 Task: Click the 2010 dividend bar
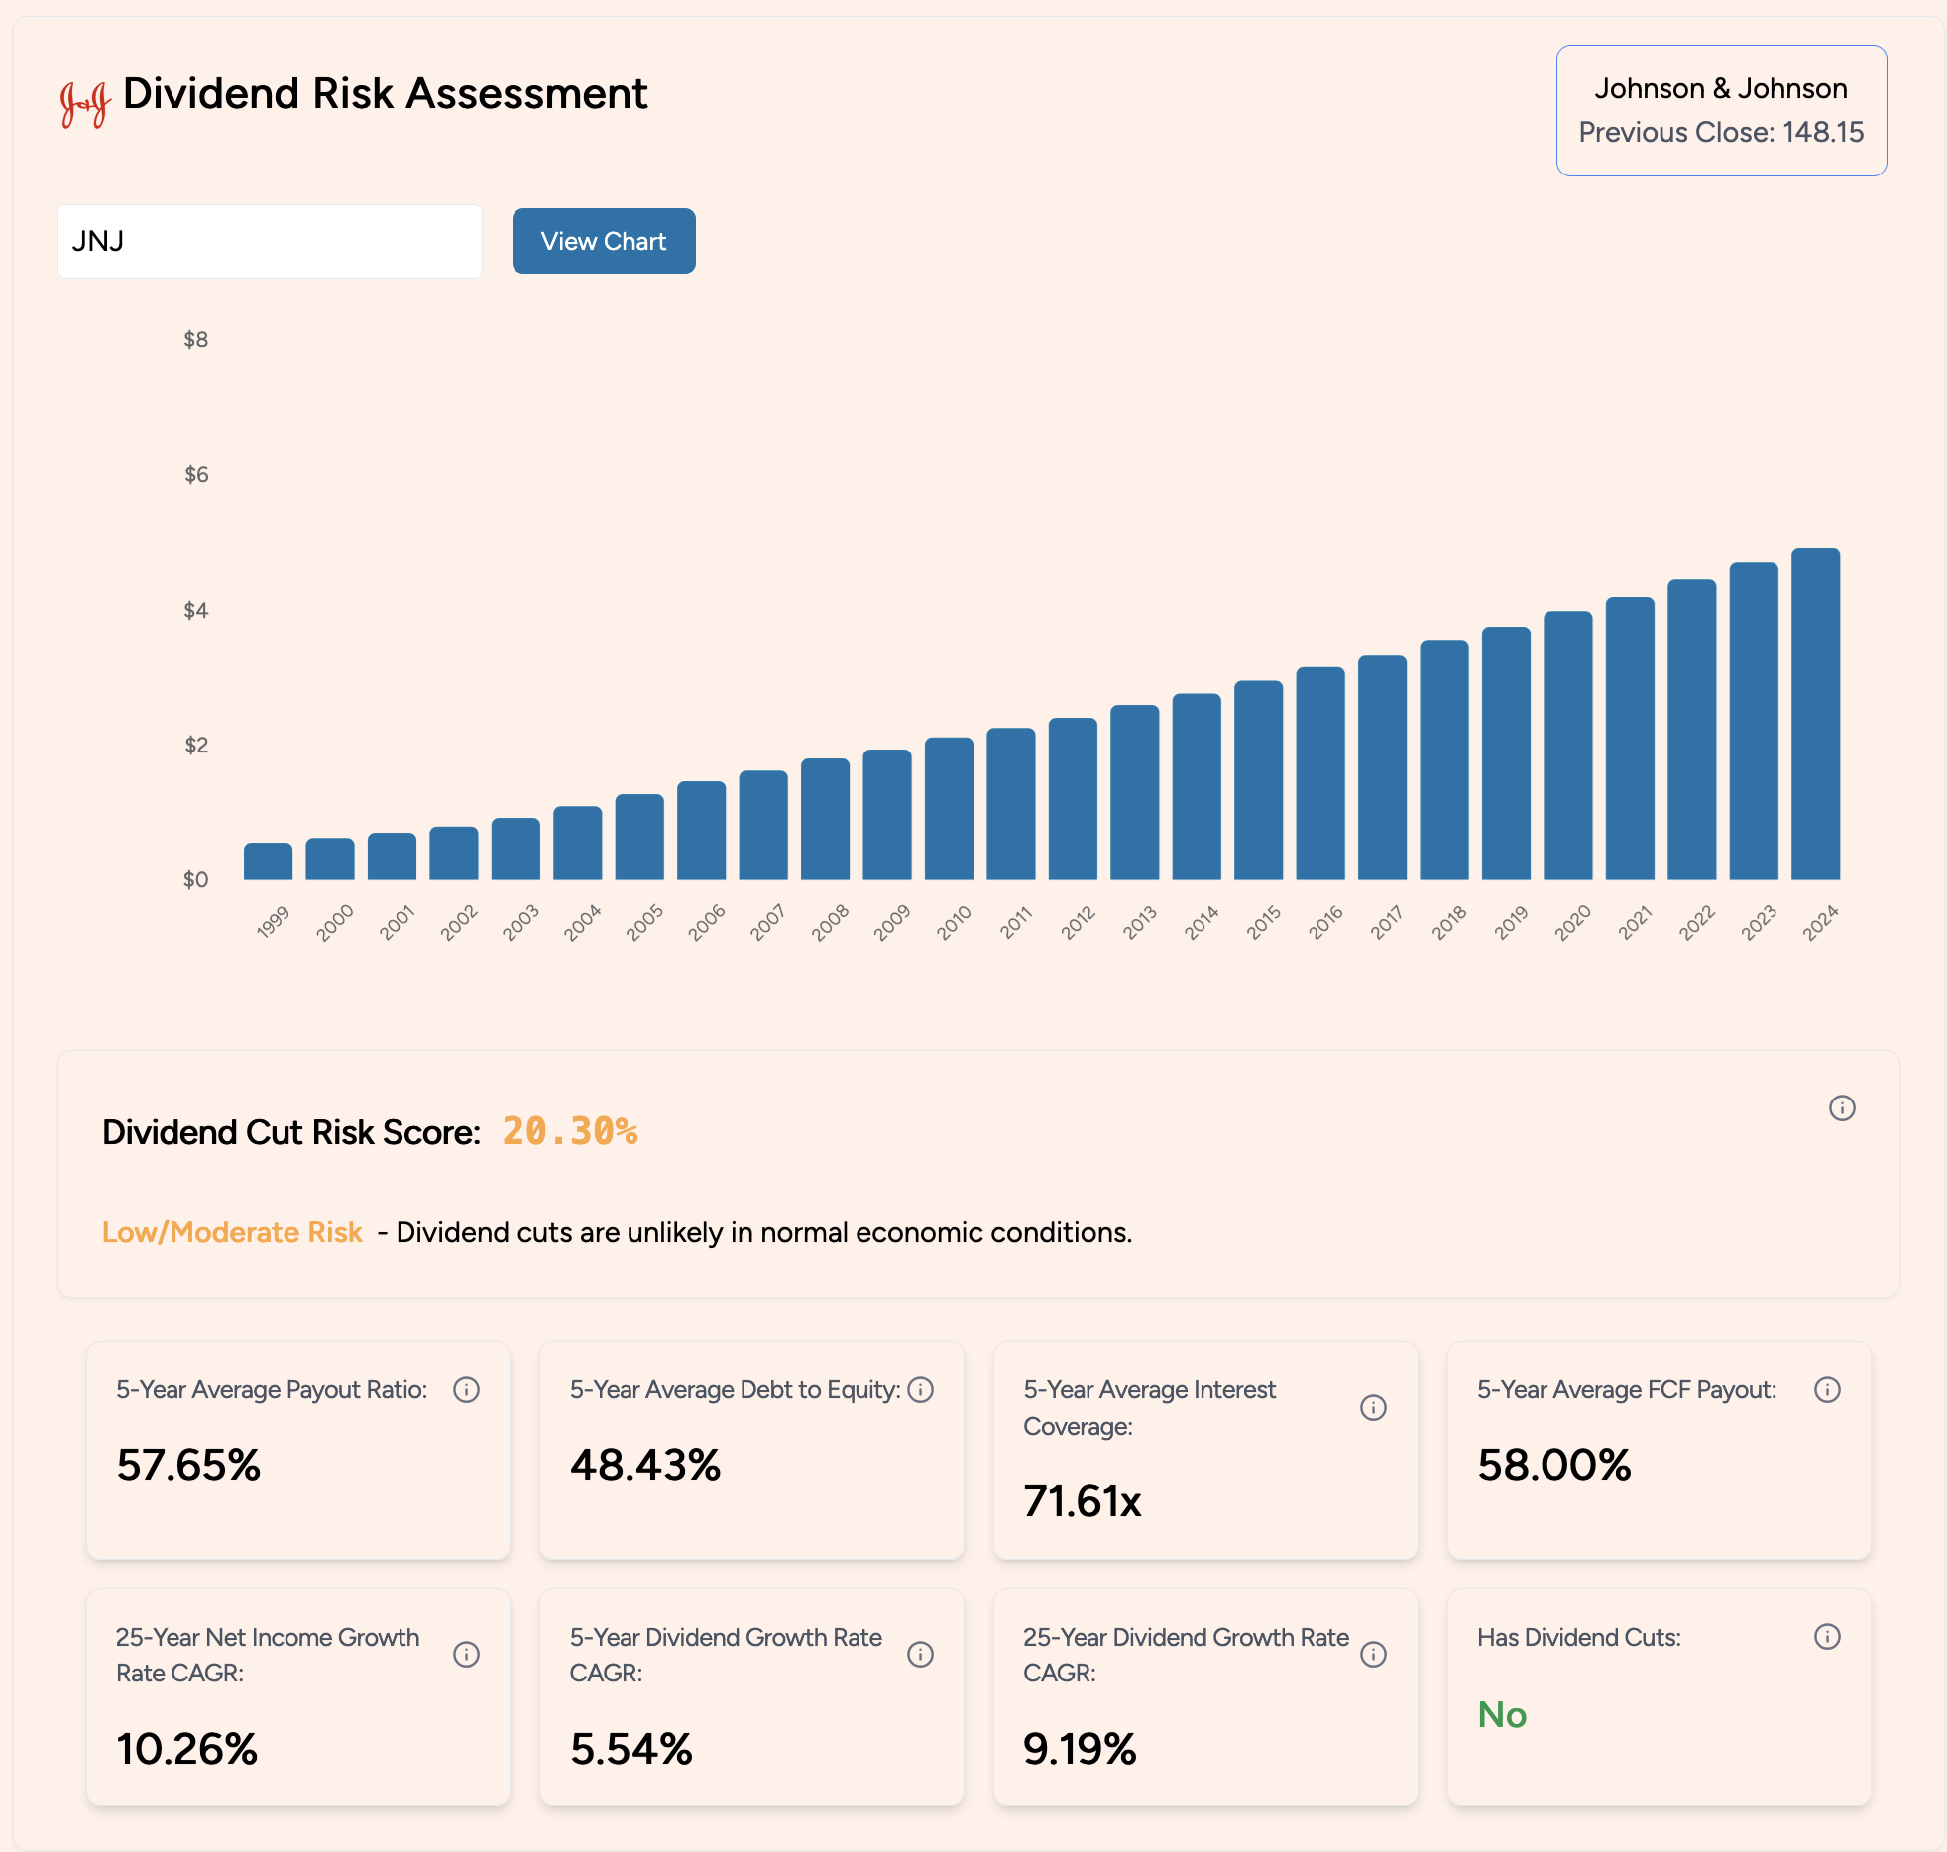tap(949, 808)
